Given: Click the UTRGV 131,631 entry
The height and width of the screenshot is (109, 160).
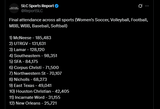Looking at the screenshot, I should click(27, 44).
